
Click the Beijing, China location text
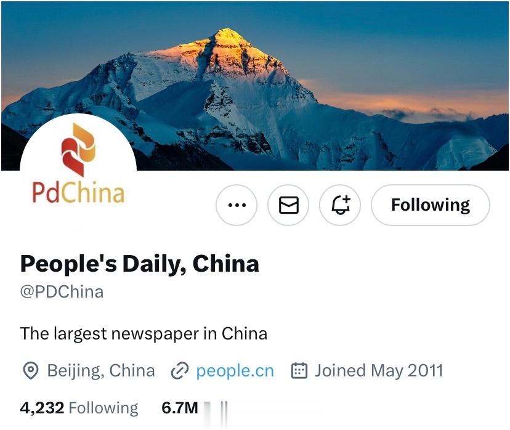point(101,371)
